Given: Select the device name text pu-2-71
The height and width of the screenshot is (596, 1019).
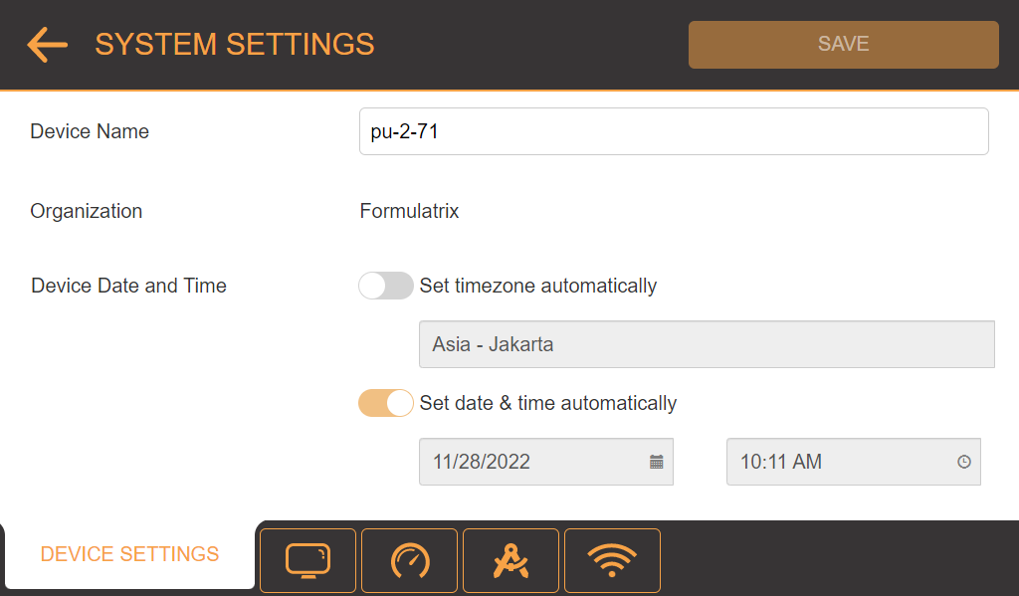Looking at the screenshot, I should (402, 130).
